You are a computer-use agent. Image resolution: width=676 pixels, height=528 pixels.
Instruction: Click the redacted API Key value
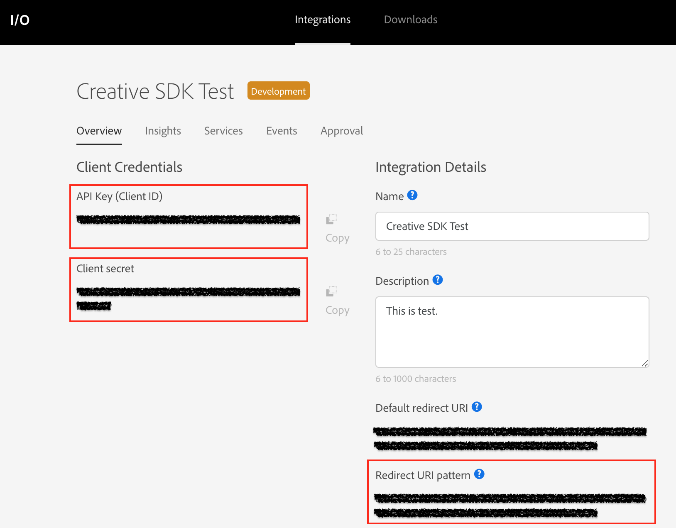coord(189,220)
